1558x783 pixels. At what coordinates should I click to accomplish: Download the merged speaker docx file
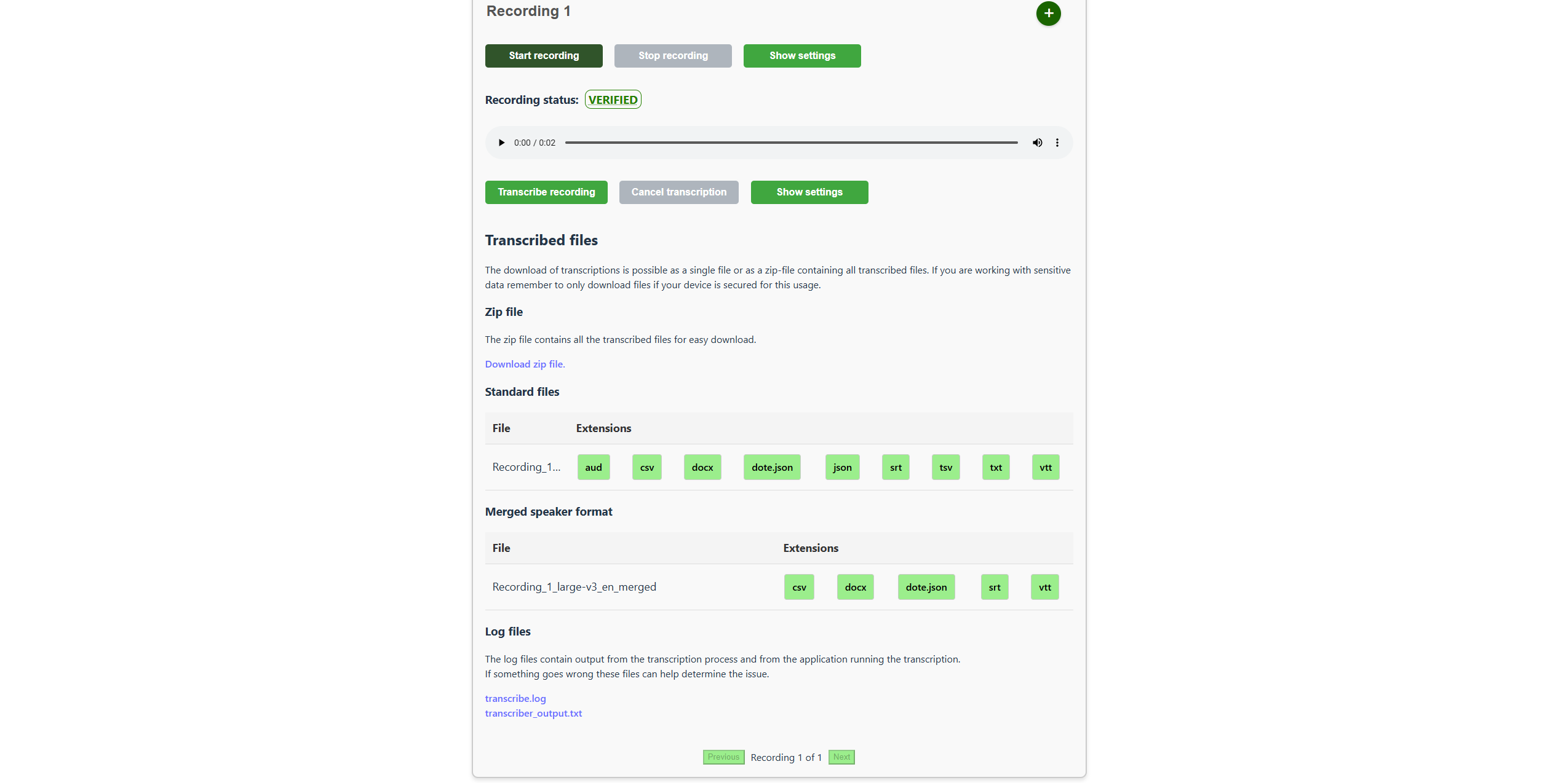pyautogui.click(x=854, y=588)
